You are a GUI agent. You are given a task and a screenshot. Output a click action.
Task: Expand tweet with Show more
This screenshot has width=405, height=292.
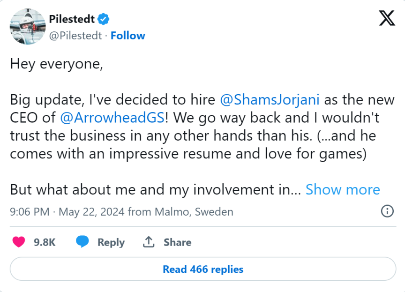tap(343, 189)
